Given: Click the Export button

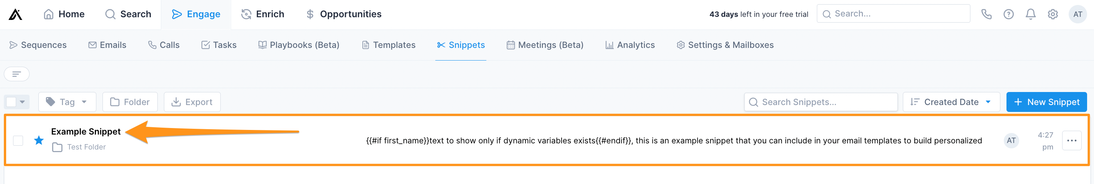Looking at the screenshot, I should (192, 102).
